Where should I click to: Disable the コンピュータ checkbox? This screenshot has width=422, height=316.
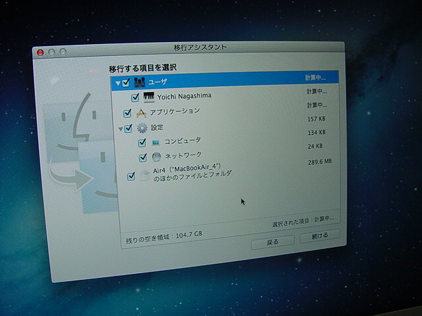pos(142,143)
